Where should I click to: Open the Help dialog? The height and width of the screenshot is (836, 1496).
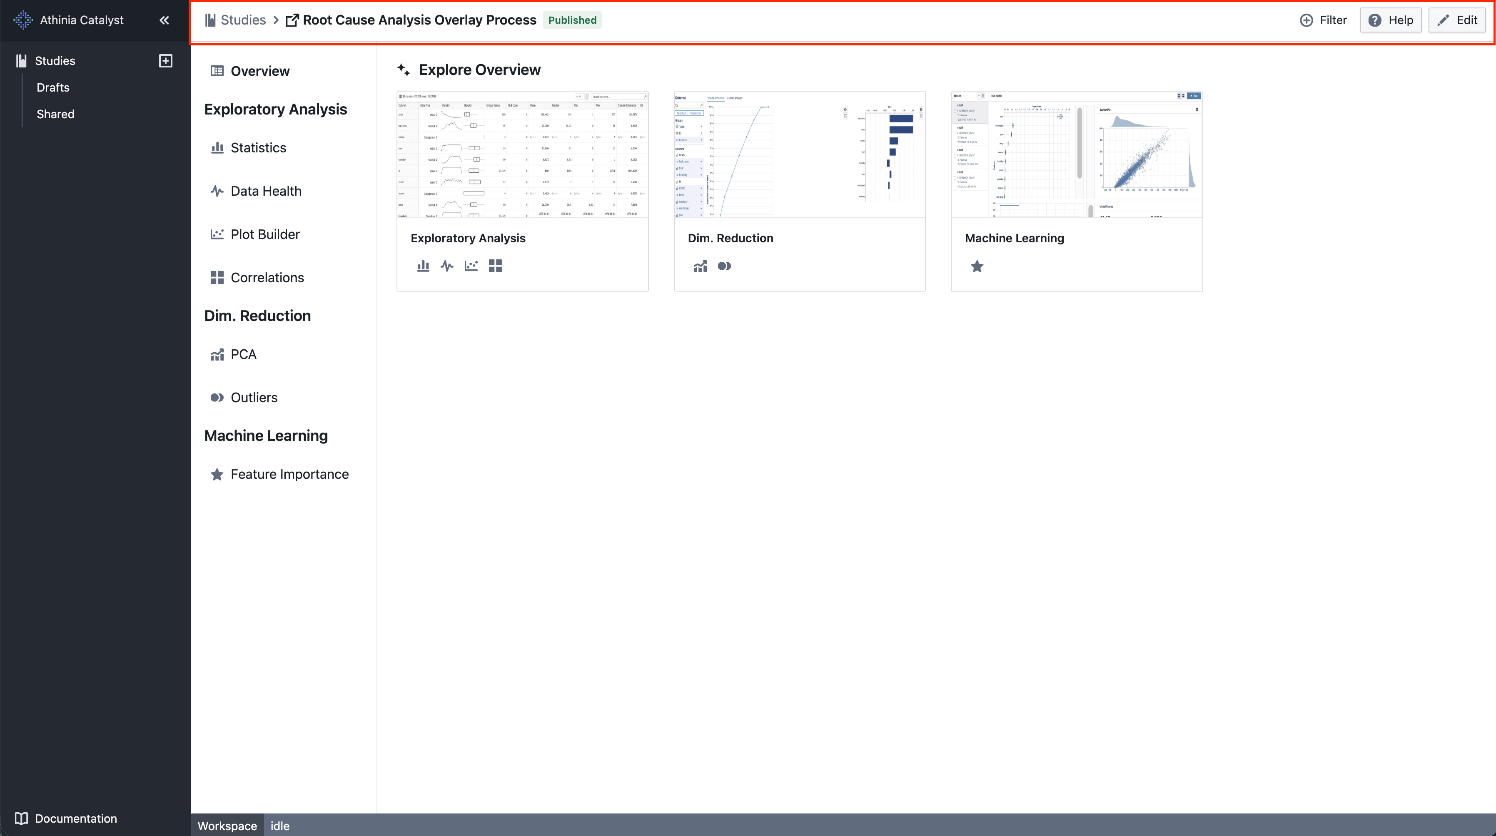tap(1390, 20)
